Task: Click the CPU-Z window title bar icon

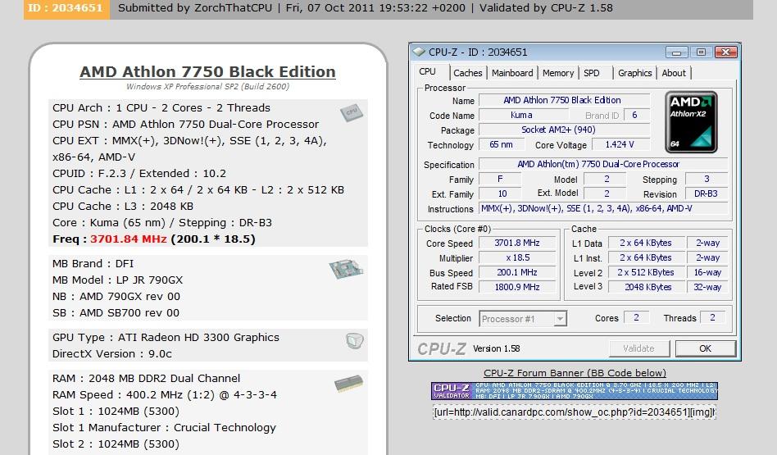Action: pos(419,52)
